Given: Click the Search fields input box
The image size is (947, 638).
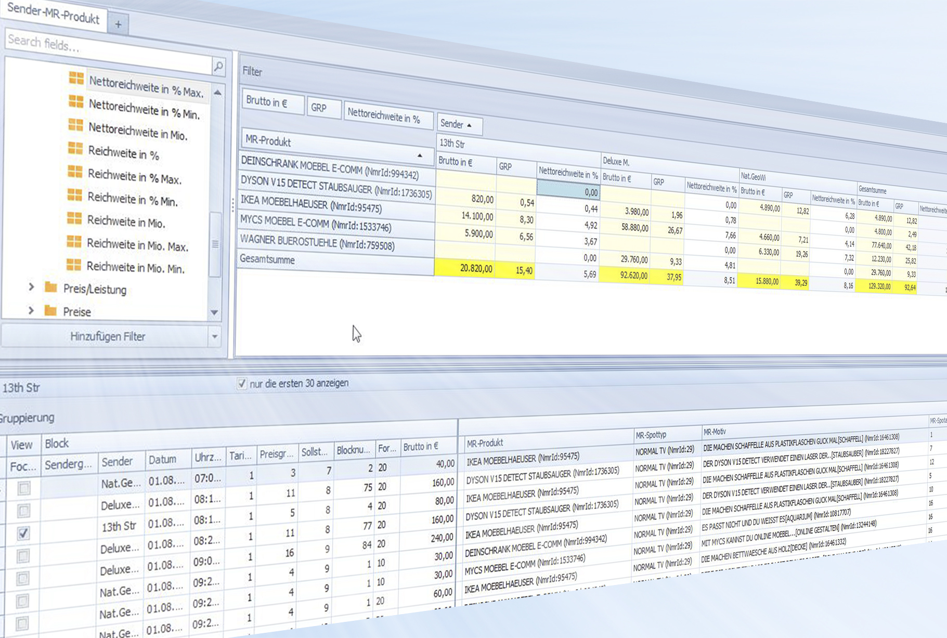Looking at the screenshot, I should [108, 51].
